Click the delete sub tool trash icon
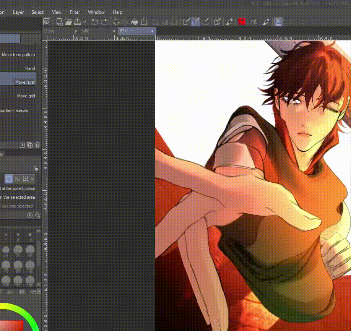351x331 pixels. point(37,145)
